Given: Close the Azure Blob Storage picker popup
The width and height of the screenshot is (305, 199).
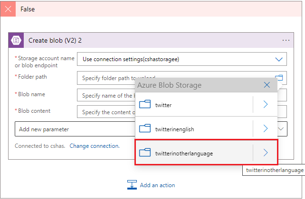Looking at the screenshot, I should 267,85.
